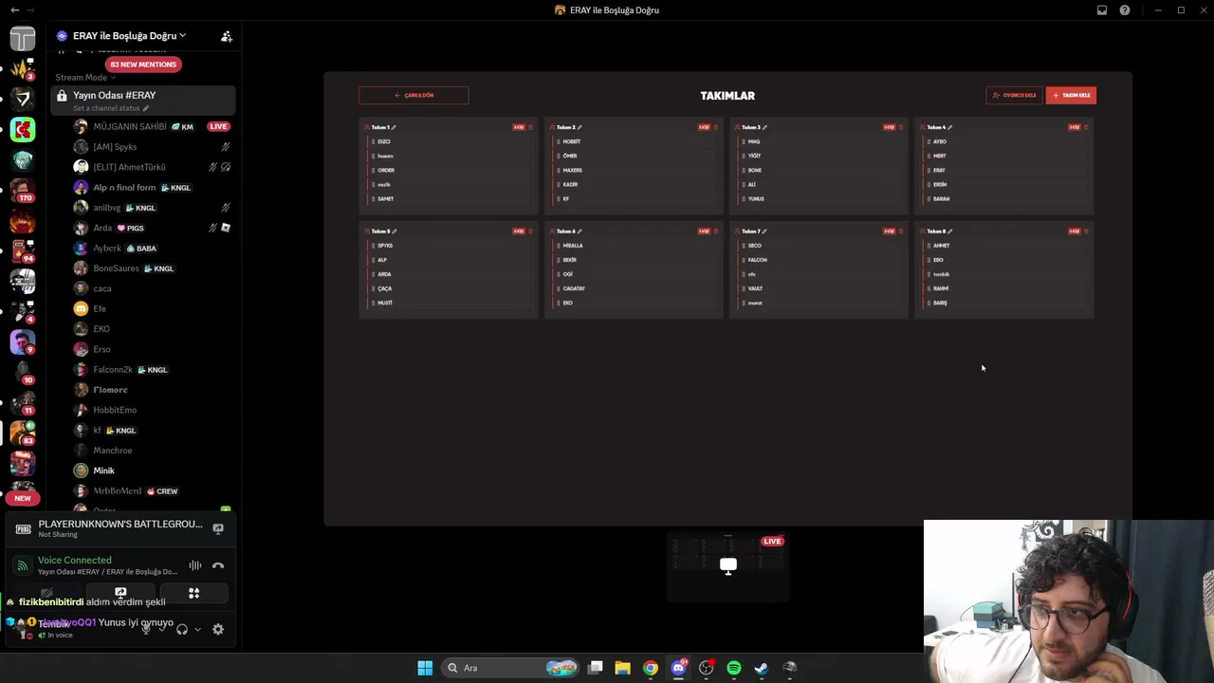Delete Takım 6 with its trash icon
The image size is (1214, 683).
(715, 231)
